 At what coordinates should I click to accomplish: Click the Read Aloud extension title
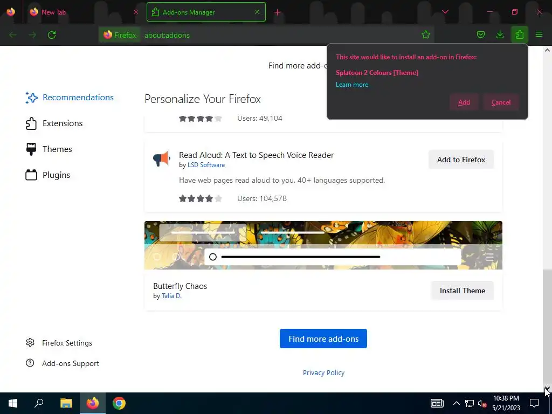256,155
